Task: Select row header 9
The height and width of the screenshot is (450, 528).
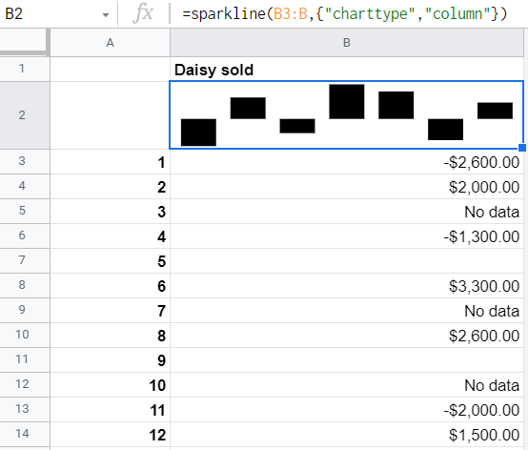Action: click(x=25, y=310)
